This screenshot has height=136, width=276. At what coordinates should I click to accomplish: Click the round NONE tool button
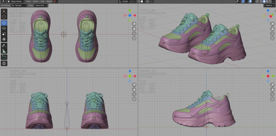point(4,63)
